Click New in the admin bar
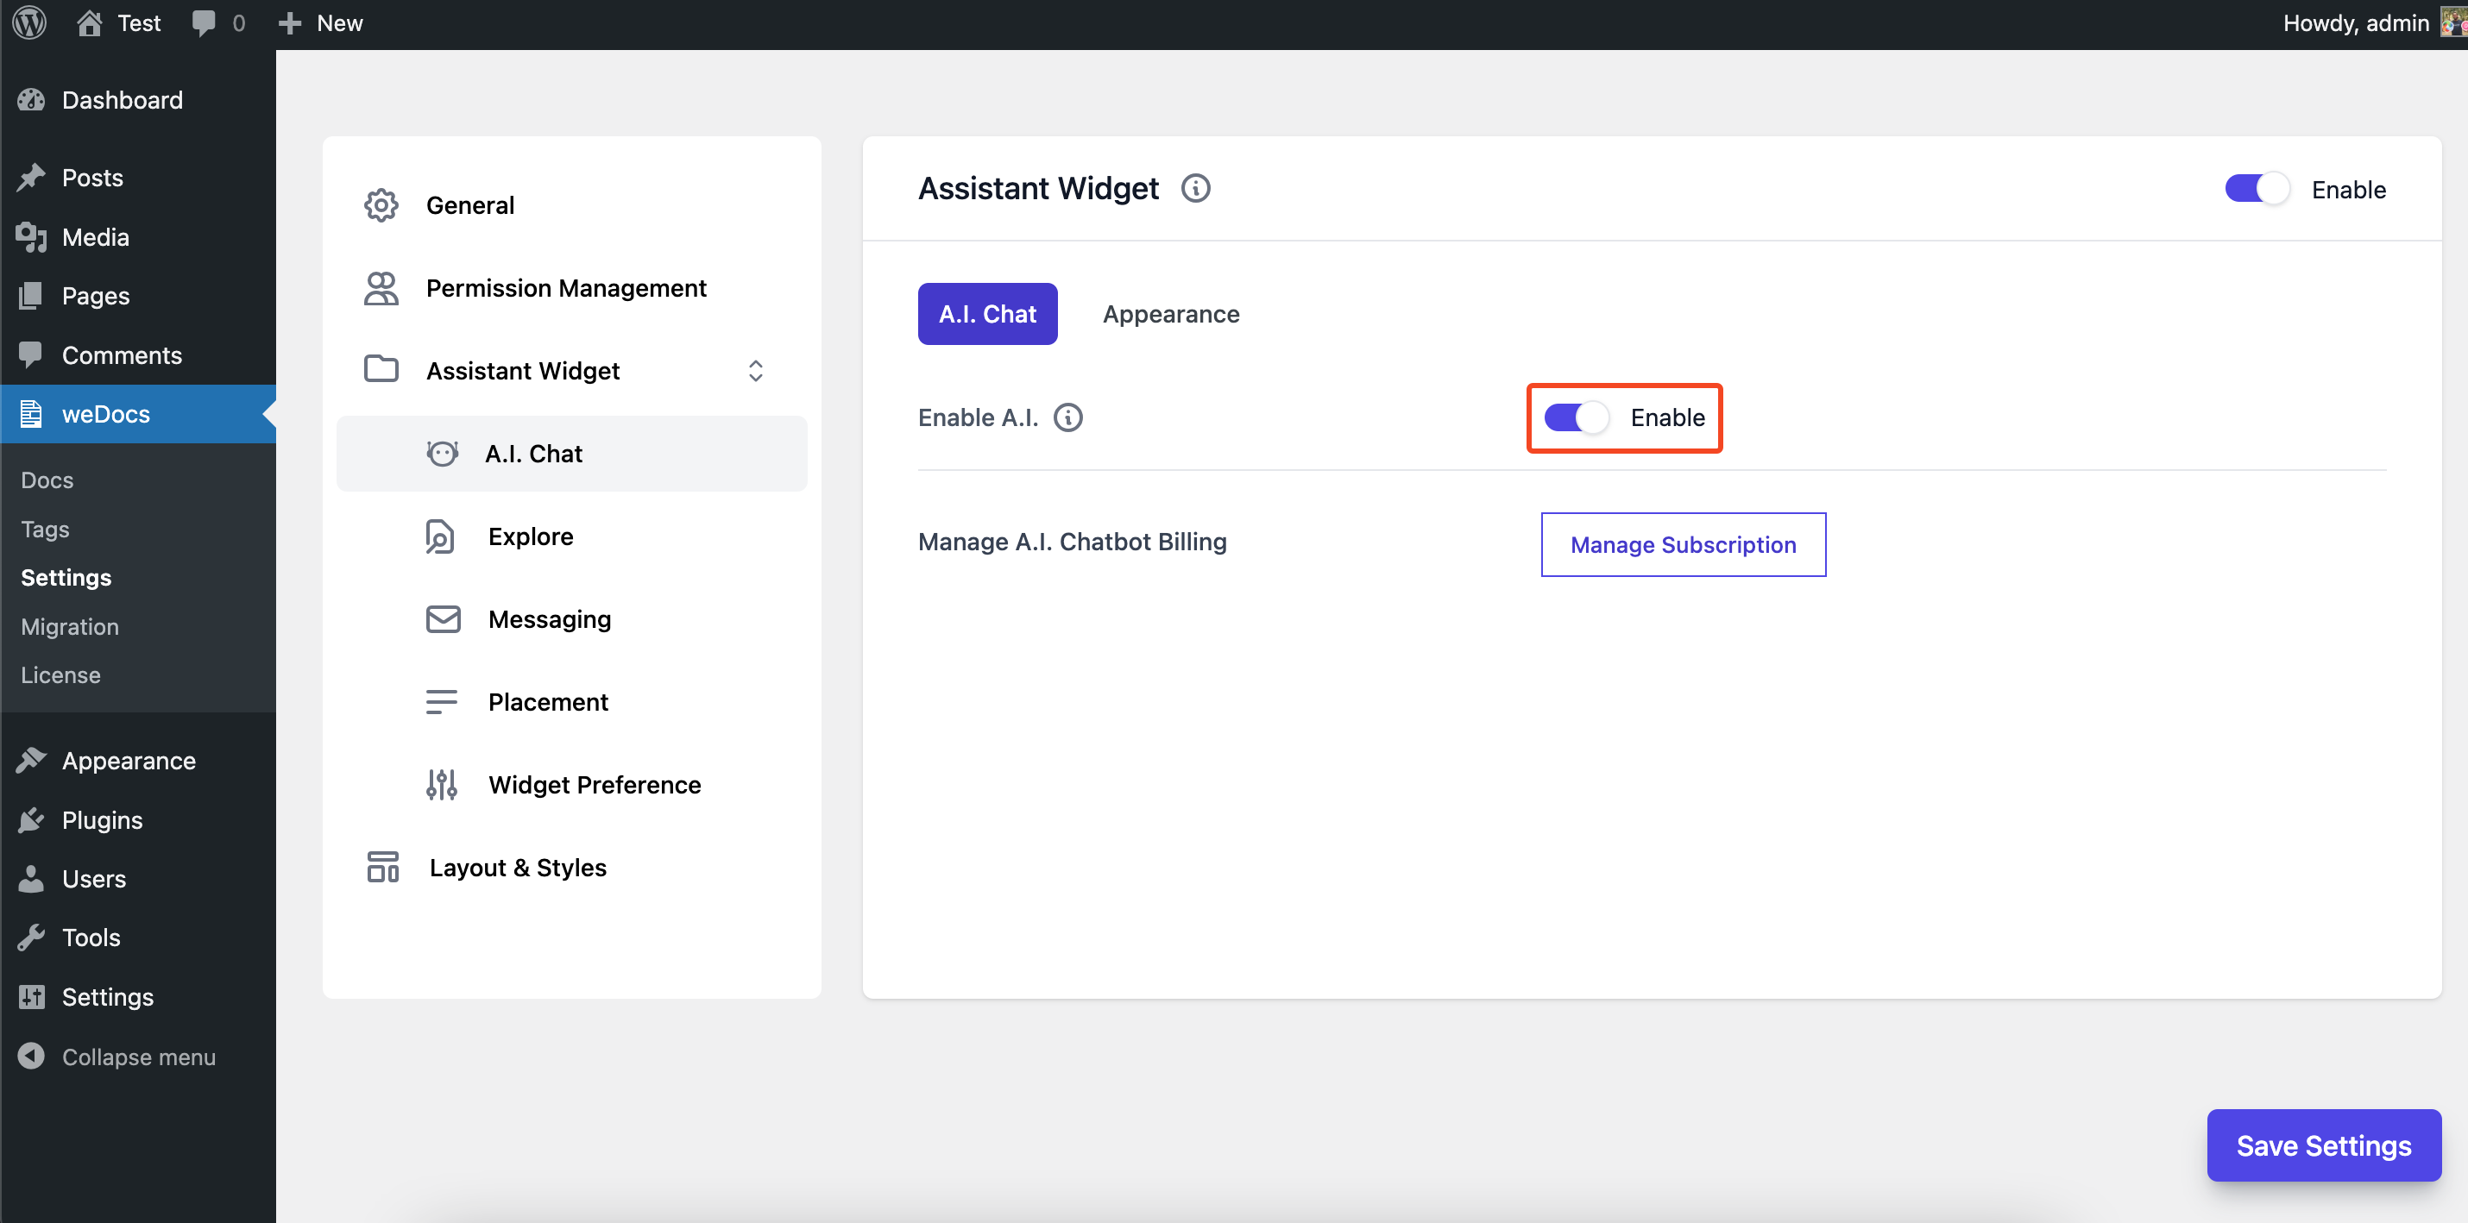This screenshot has height=1223, width=2468. click(340, 23)
